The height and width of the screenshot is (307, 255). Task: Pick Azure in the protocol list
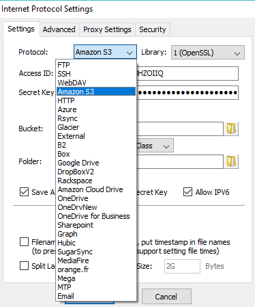pos(96,109)
